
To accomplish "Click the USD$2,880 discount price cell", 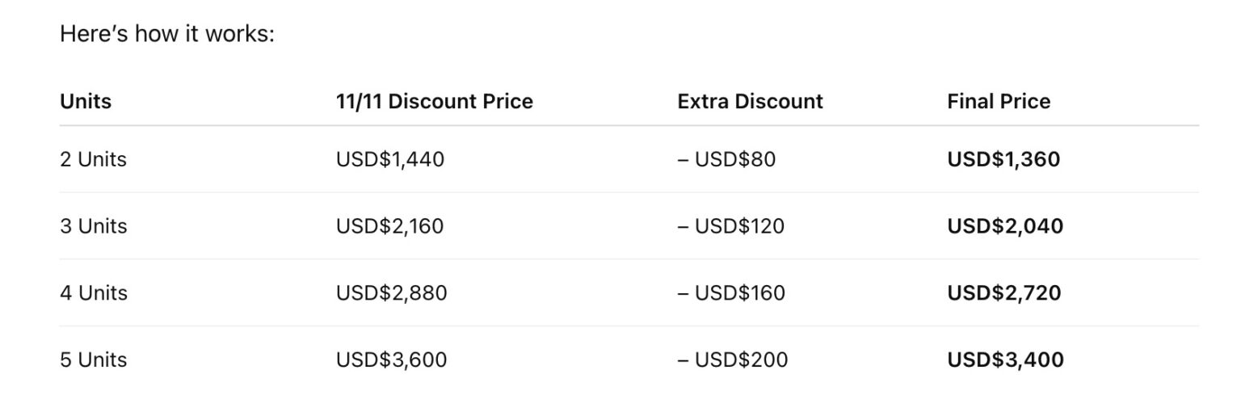I will point(391,293).
